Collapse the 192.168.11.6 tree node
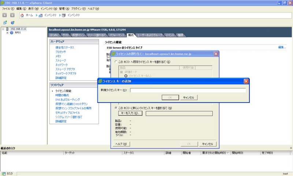Image resolution: width=293 pixels, height=176 pixels. [x=3, y=29]
